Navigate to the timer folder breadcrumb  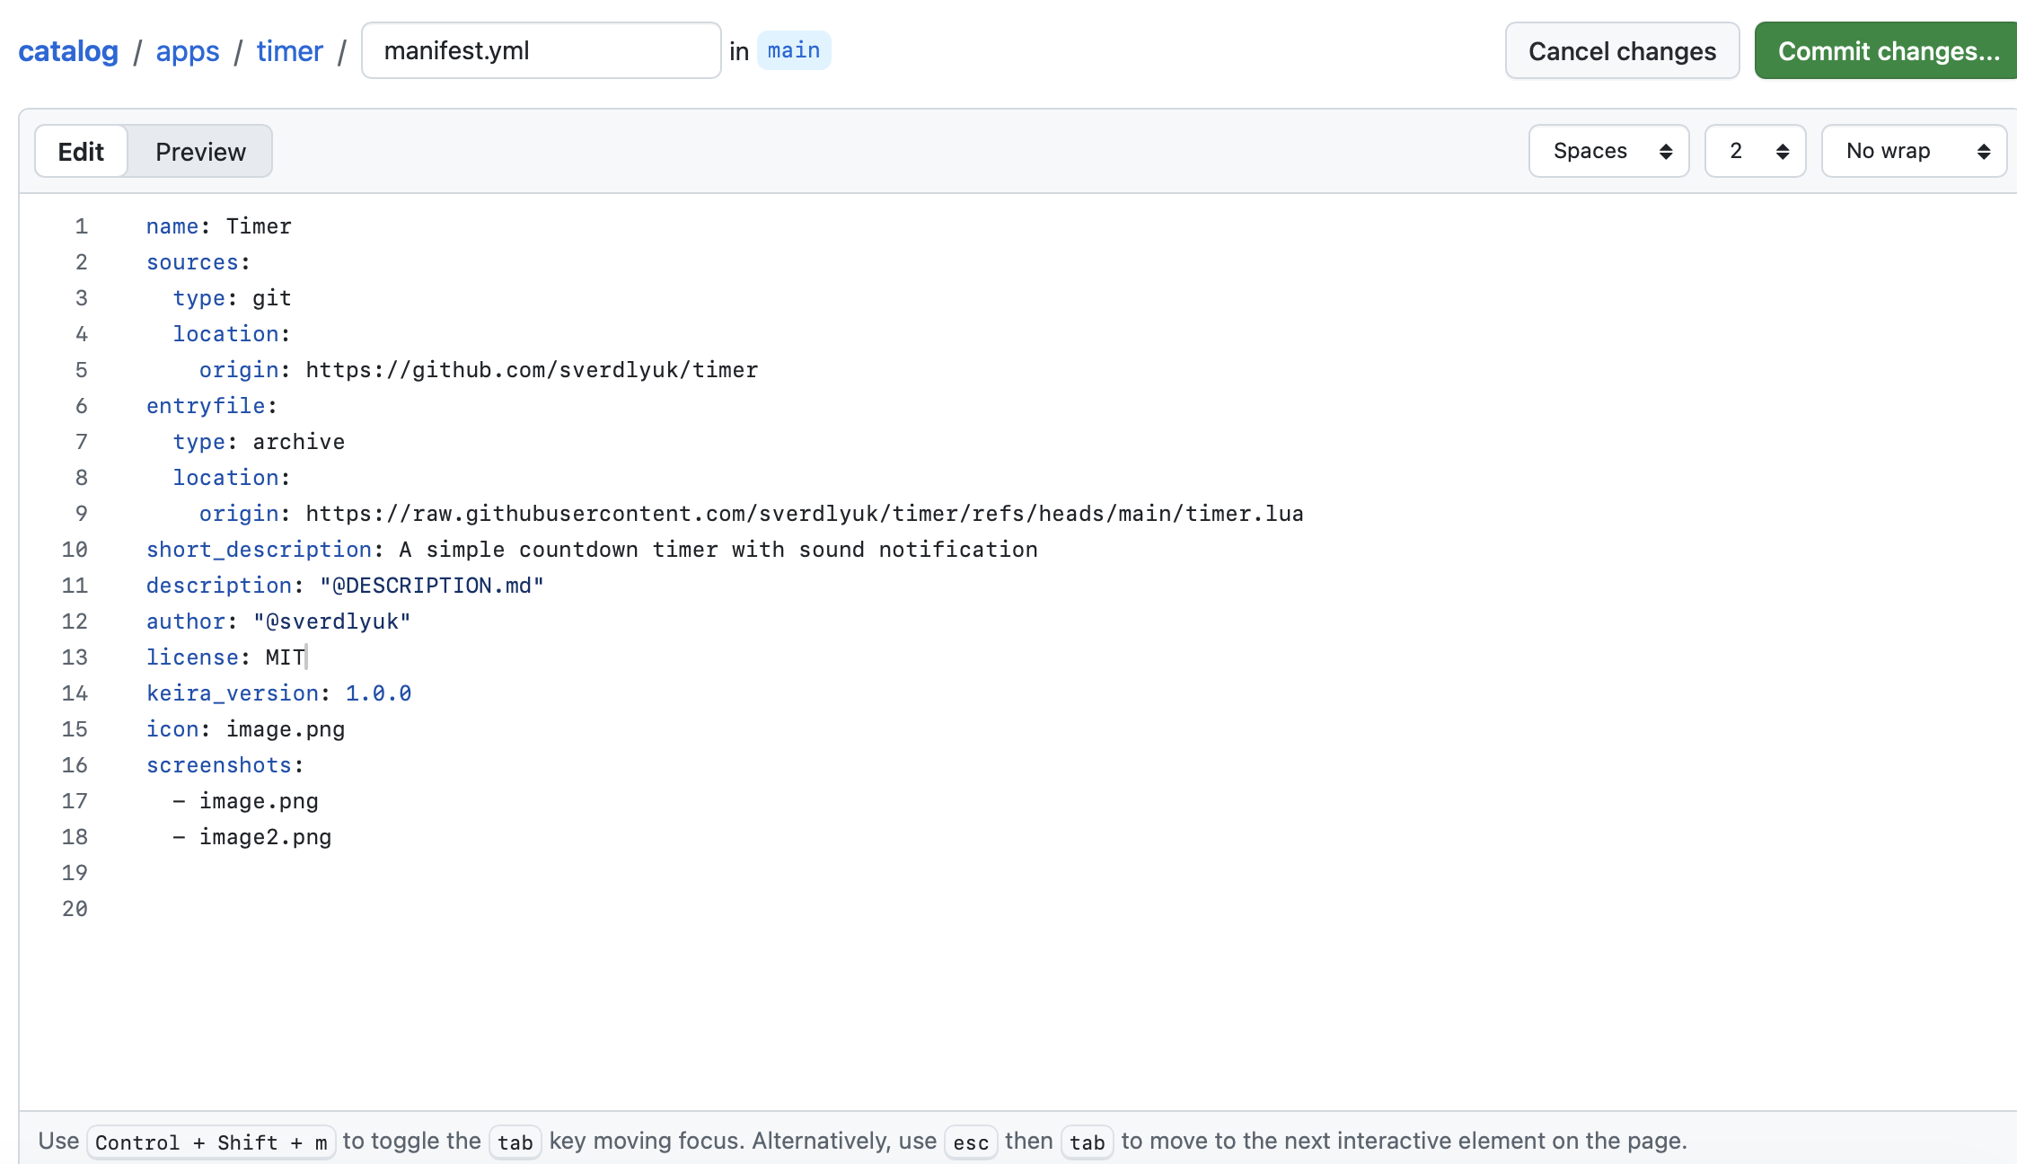click(289, 51)
